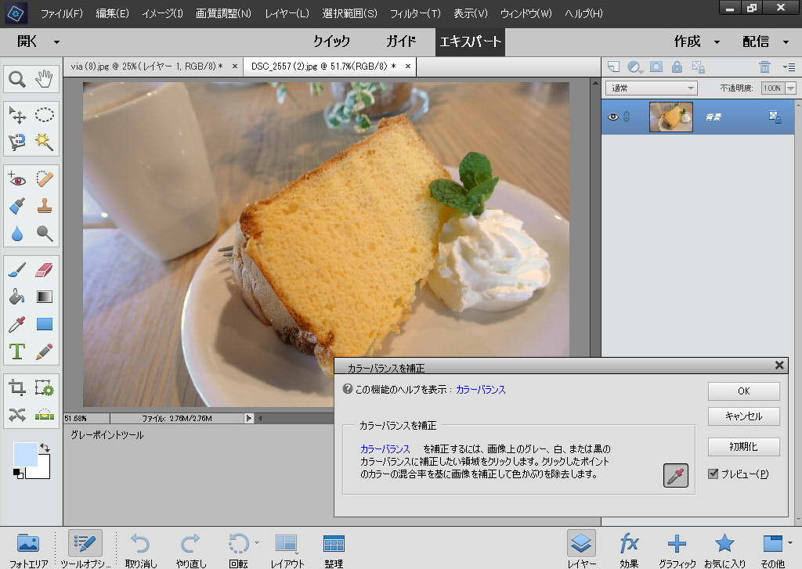Open the blend mode 通常 dropdown
Screen dimensions: 802x569
652,88
